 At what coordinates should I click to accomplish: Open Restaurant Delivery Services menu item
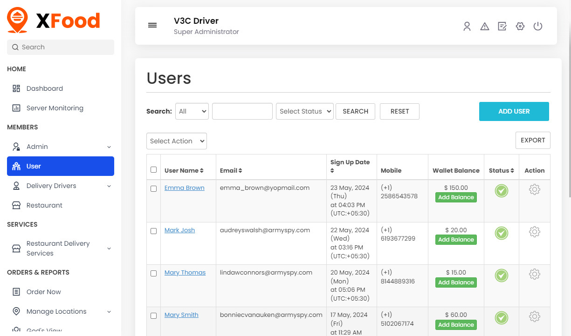pos(58,248)
